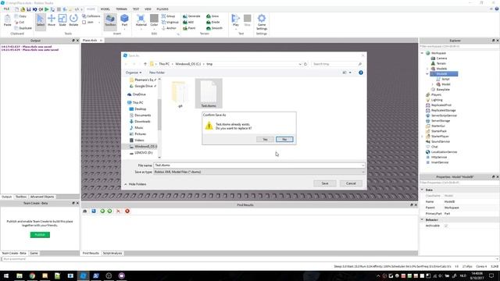Switch to the MODEL ribbon tab
Screen dimensions: 500x281
pos(105,9)
